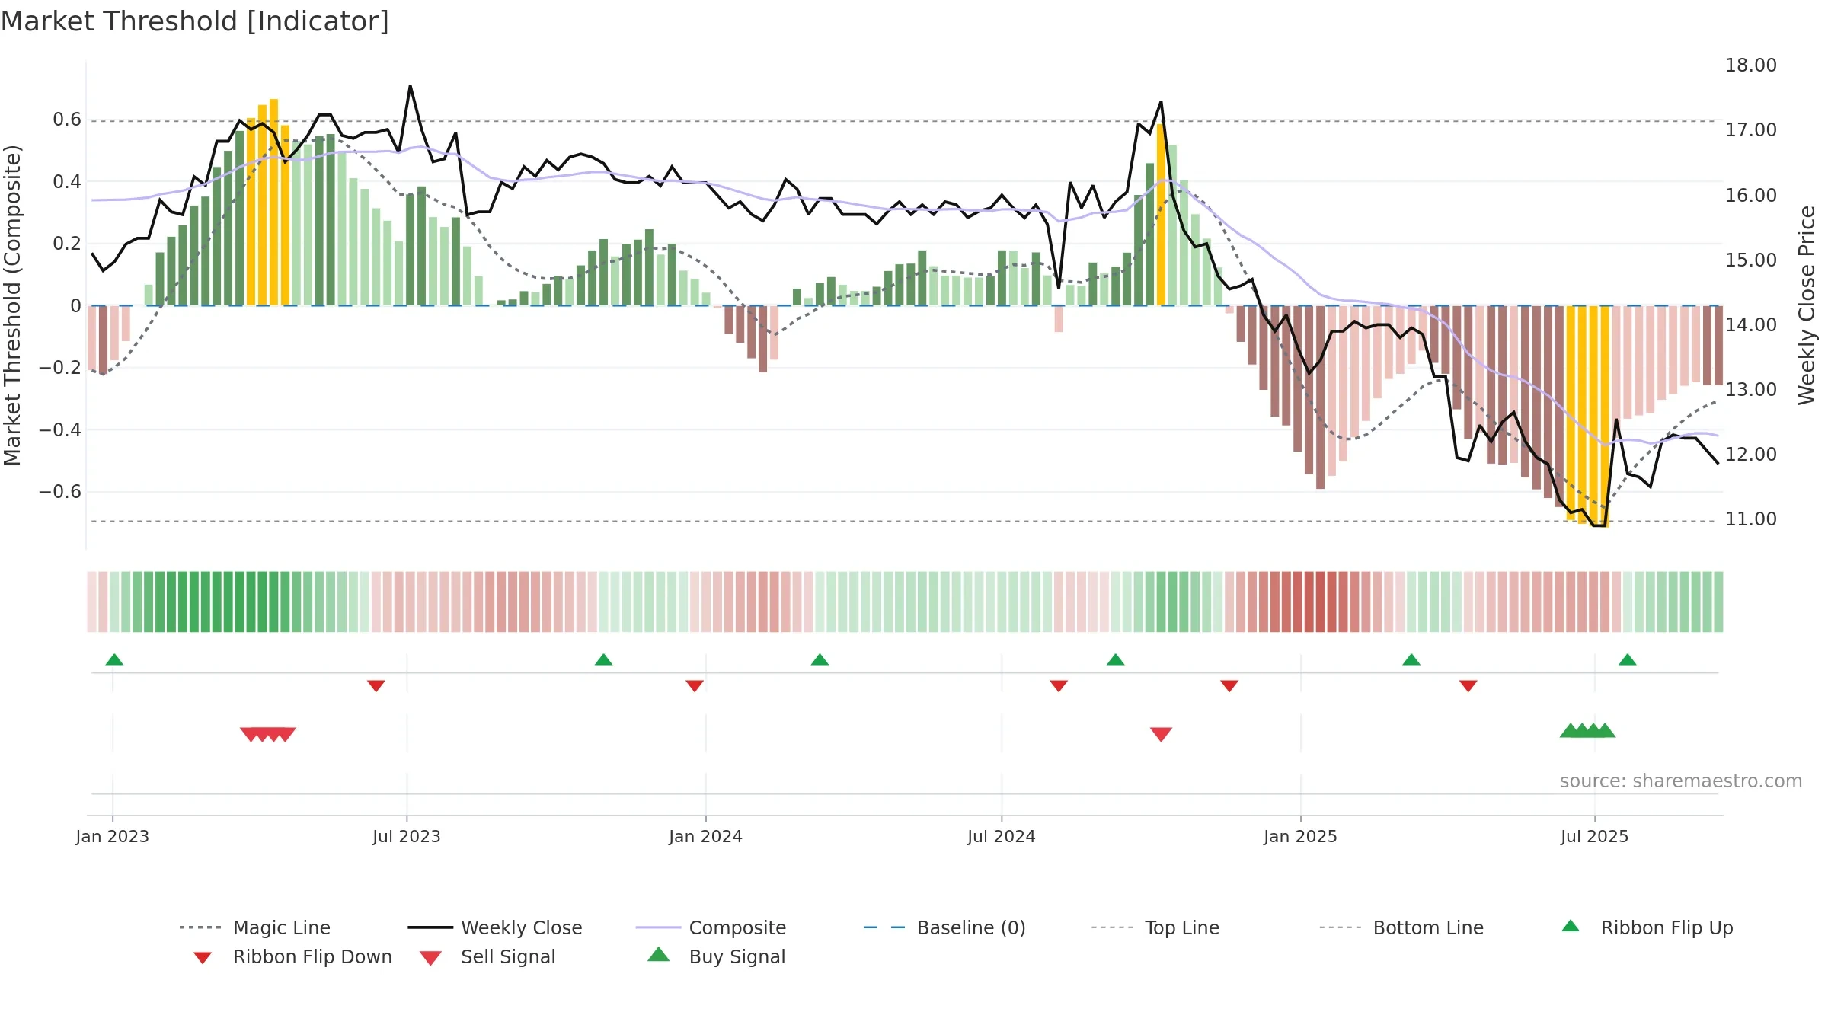Viewport: 1828px width, 1028px height.
Task: Click the Jan 2023 x-axis label
Action: pyautogui.click(x=113, y=836)
